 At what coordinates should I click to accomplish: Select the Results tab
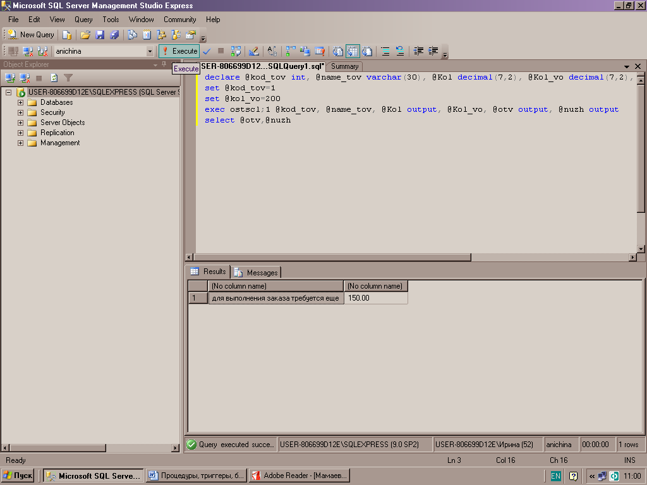click(209, 272)
